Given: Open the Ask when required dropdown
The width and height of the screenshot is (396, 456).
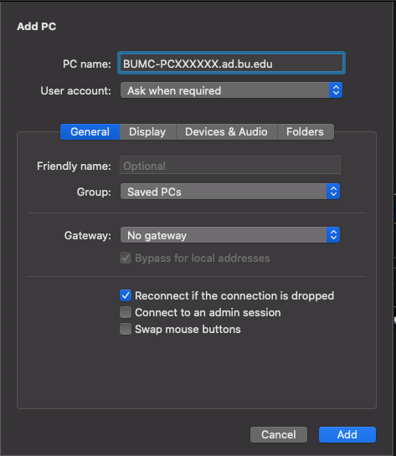Looking at the screenshot, I should (x=231, y=90).
